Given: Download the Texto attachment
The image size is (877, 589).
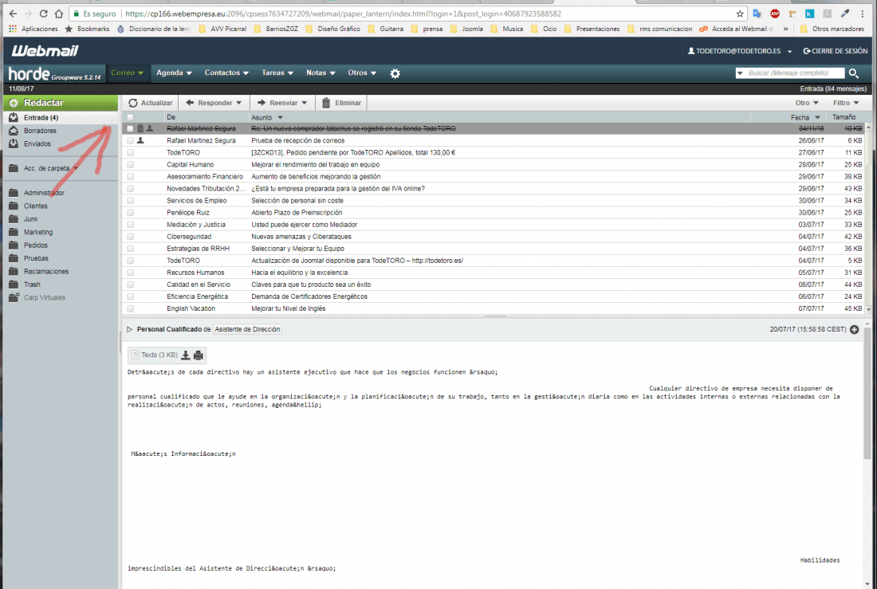Looking at the screenshot, I should [186, 355].
